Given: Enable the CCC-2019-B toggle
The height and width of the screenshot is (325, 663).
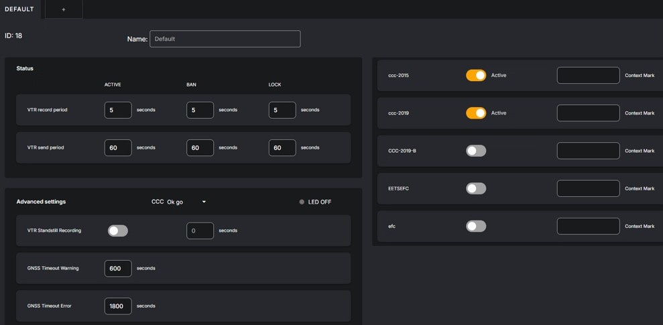Looking at the screenshot, I should point(476,151).
